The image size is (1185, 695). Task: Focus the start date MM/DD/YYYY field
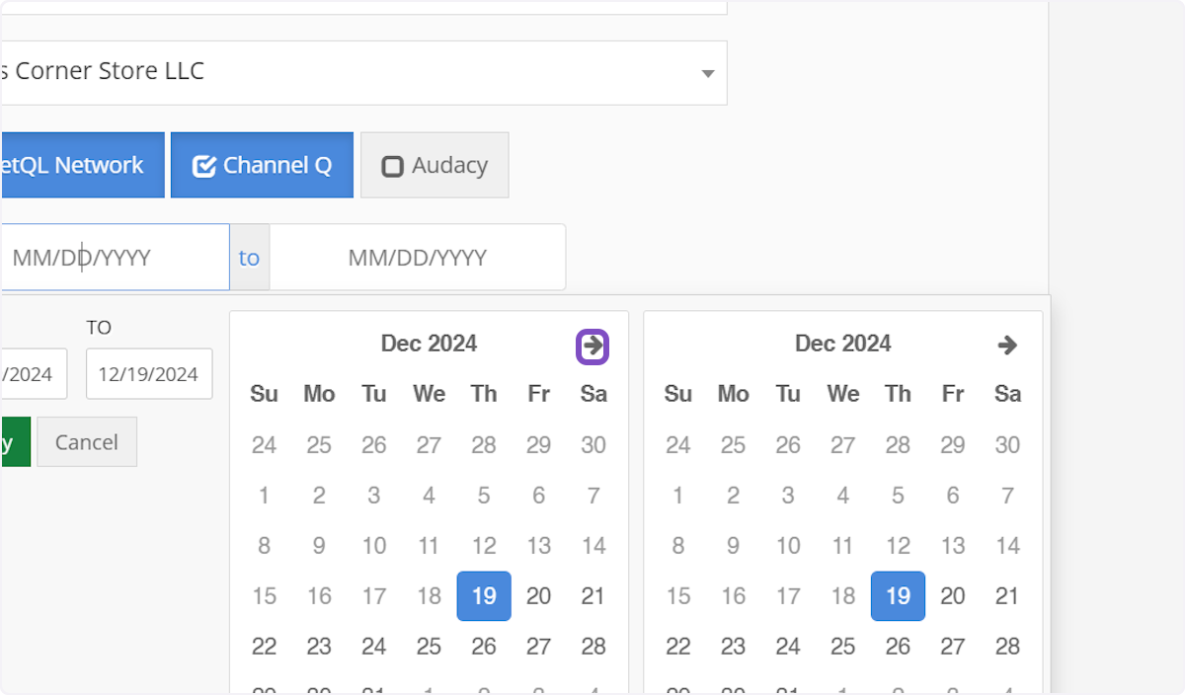pyautogui.click(x=114, y=258)
